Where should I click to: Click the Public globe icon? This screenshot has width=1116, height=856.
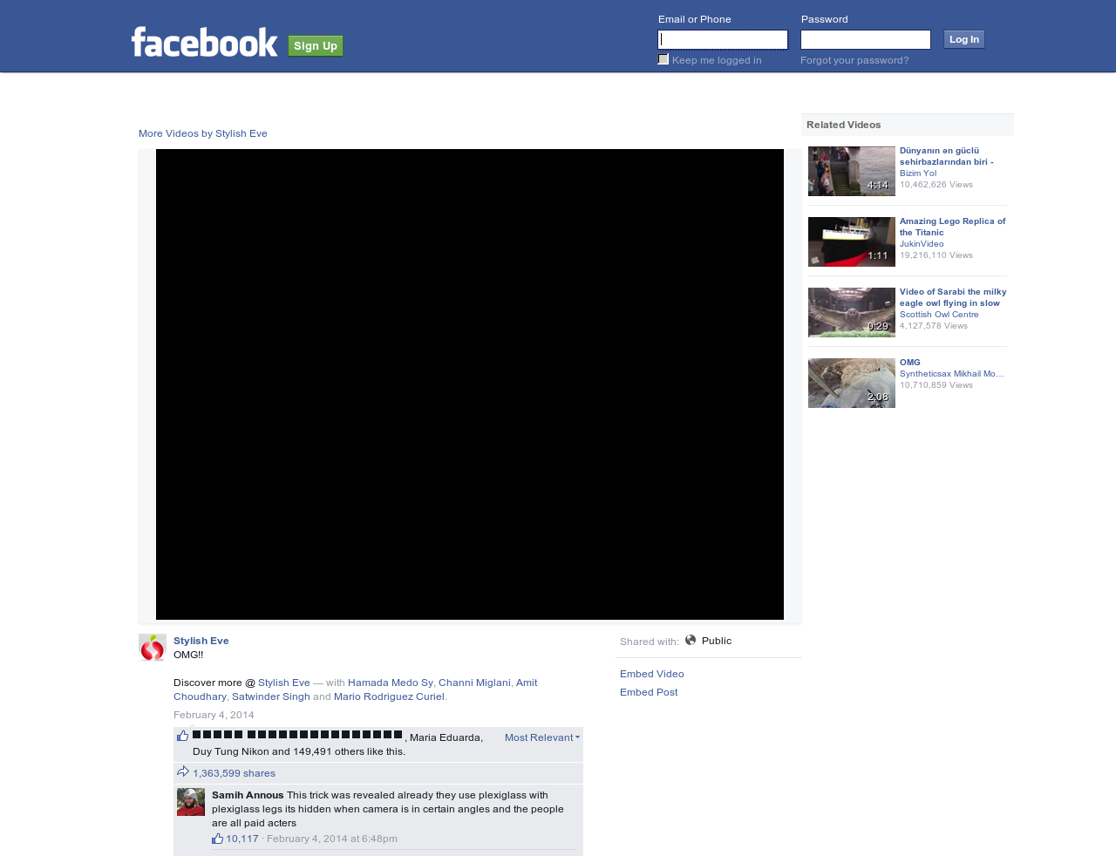pos(691,640)
